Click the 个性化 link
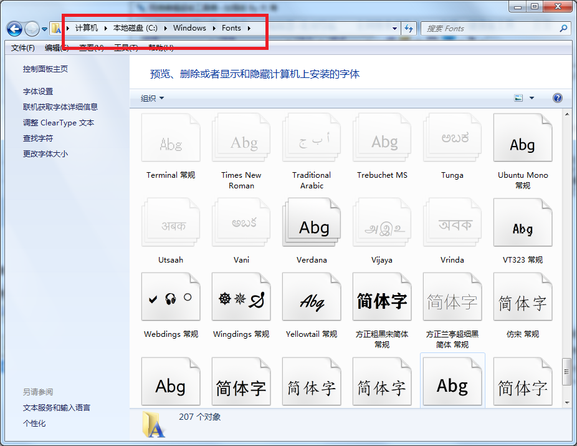 [x=34, y=424]
